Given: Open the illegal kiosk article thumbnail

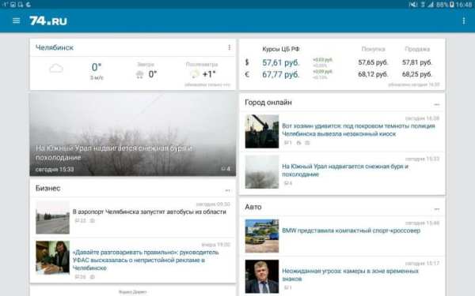Looking at the screenshot, I should [262, 131].
